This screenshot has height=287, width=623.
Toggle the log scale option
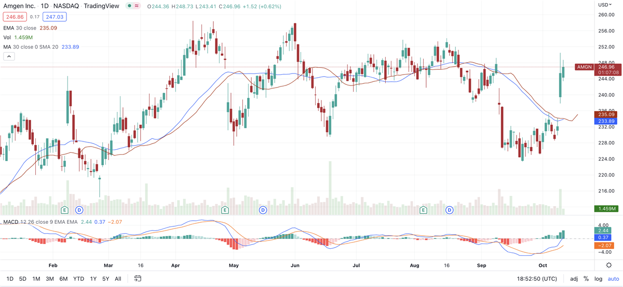(598, 279)
